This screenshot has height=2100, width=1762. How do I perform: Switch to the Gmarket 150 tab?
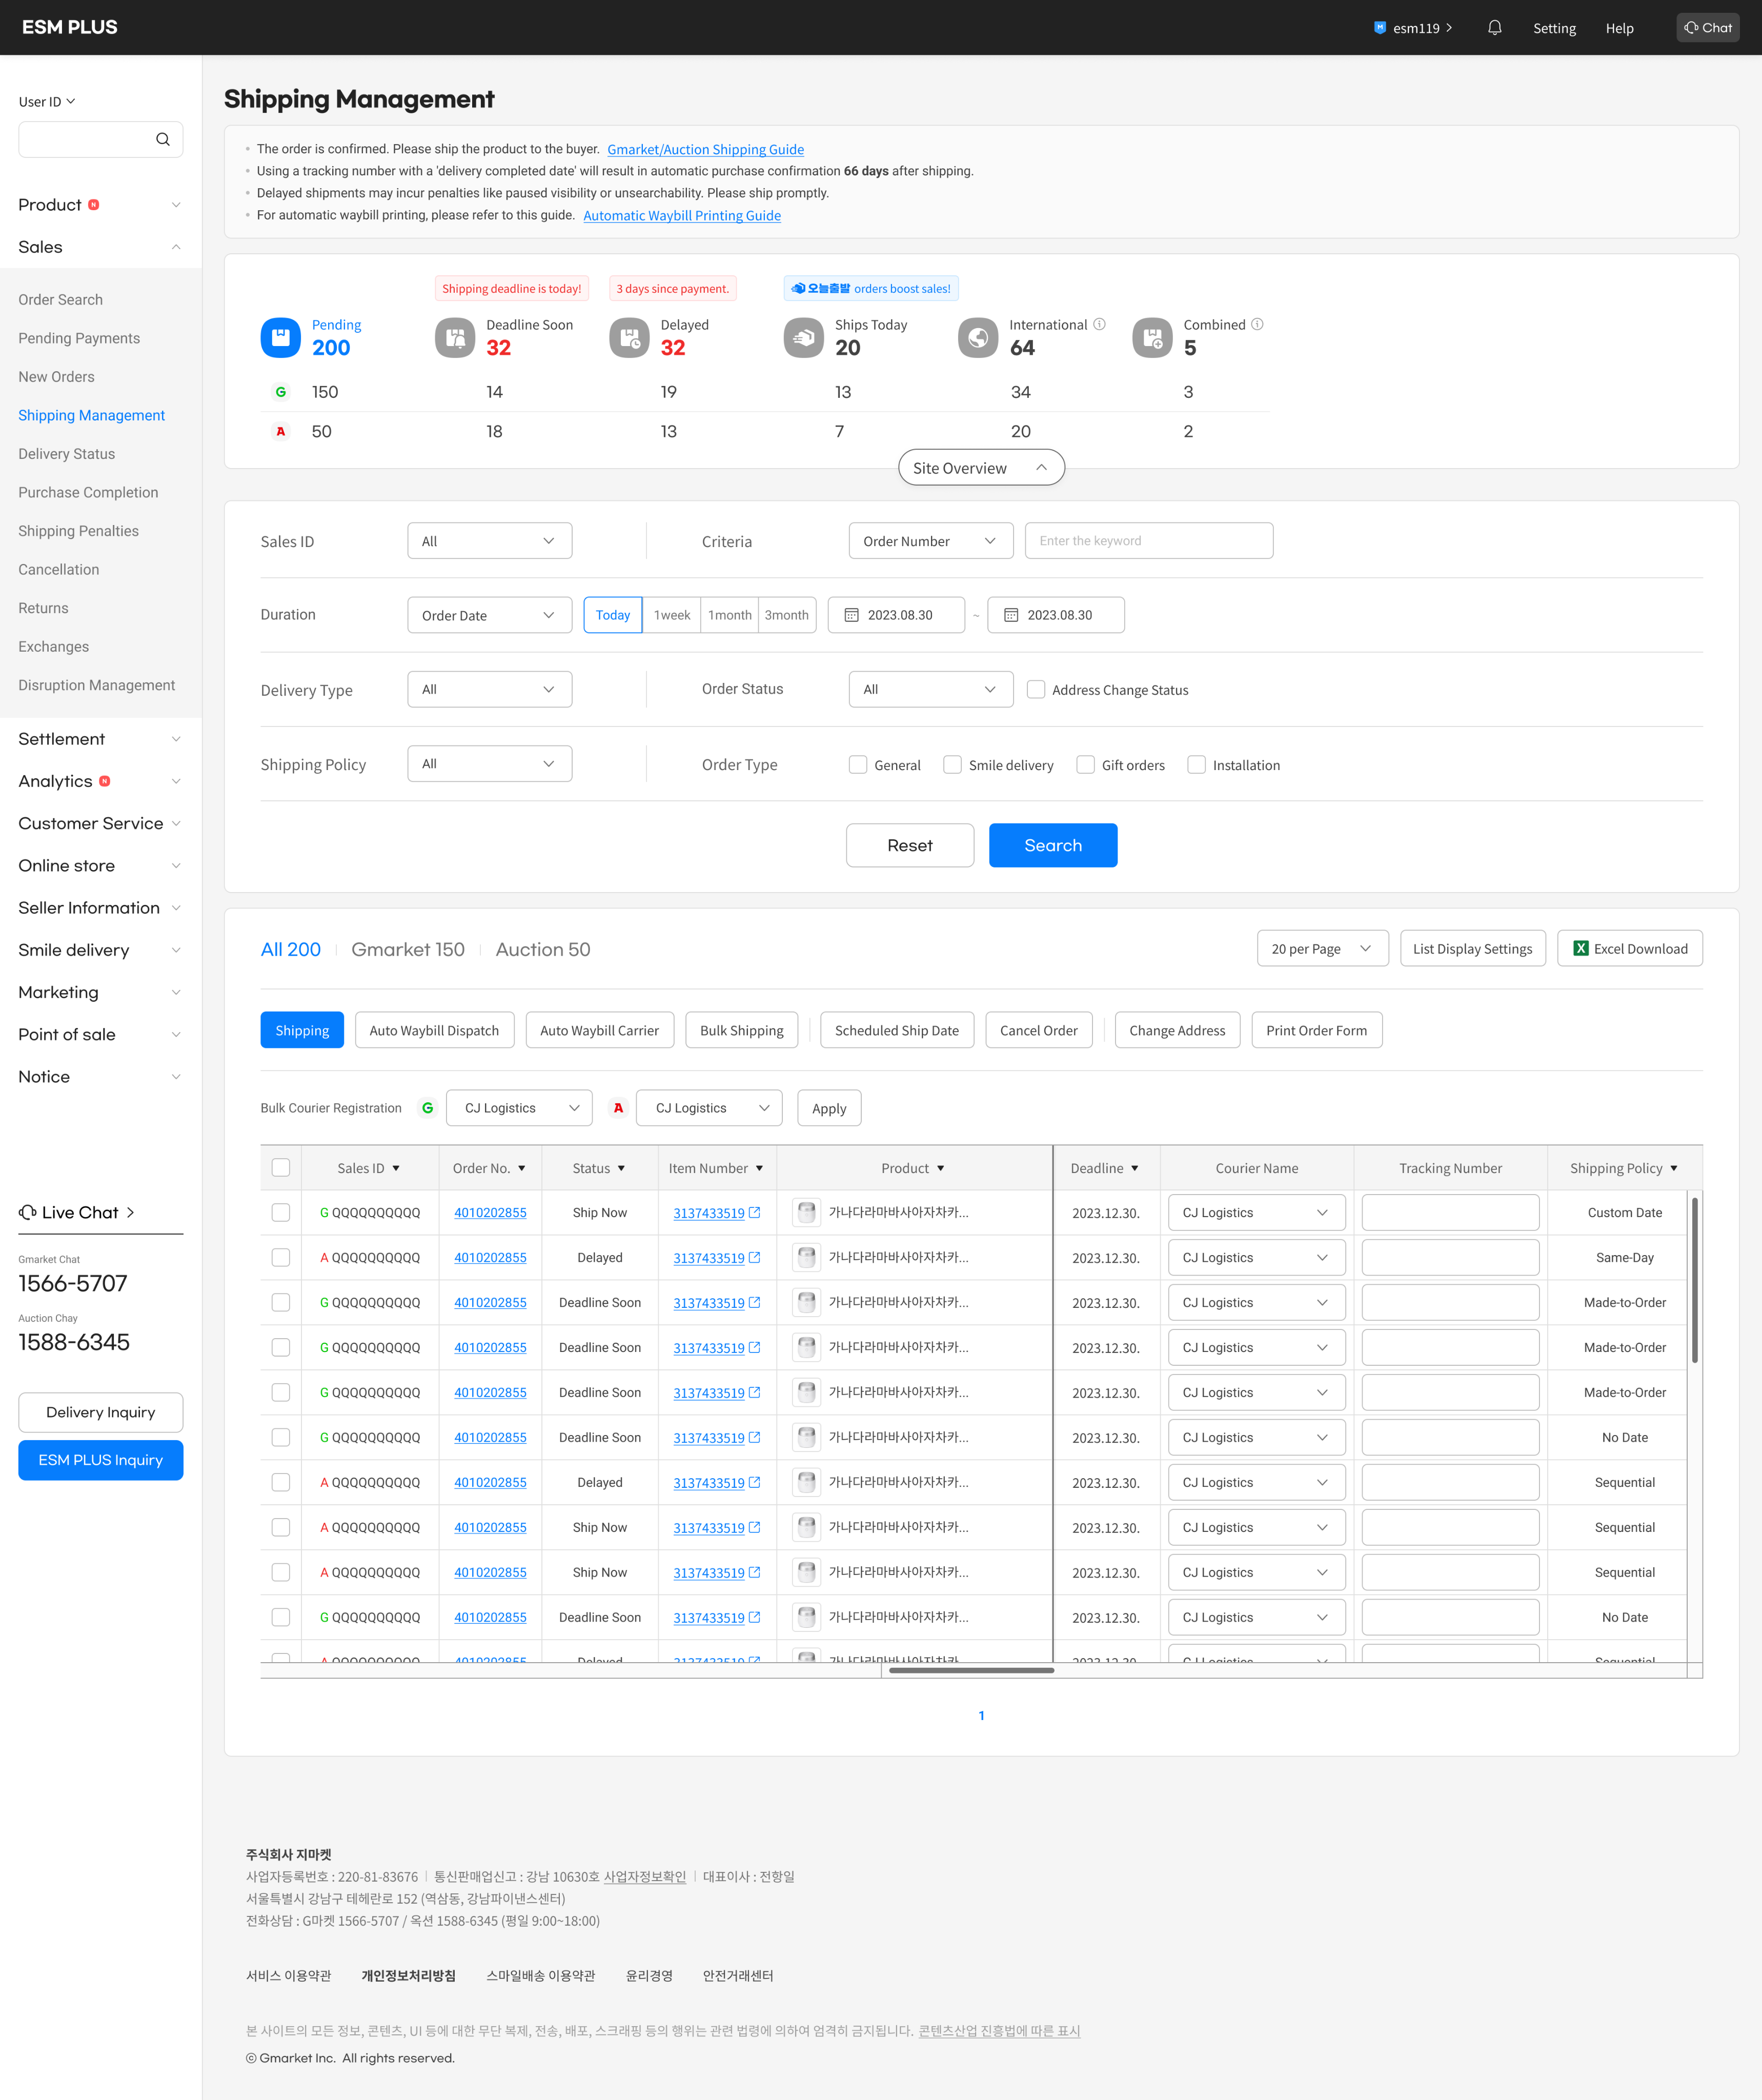407,950
